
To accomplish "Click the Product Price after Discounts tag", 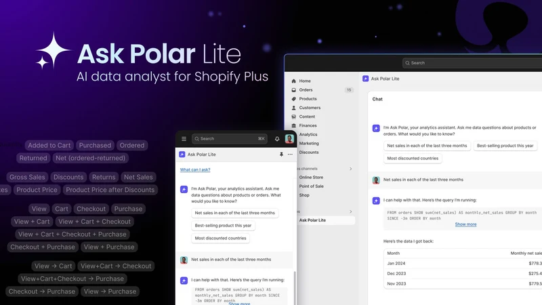I will pos(110,190).
